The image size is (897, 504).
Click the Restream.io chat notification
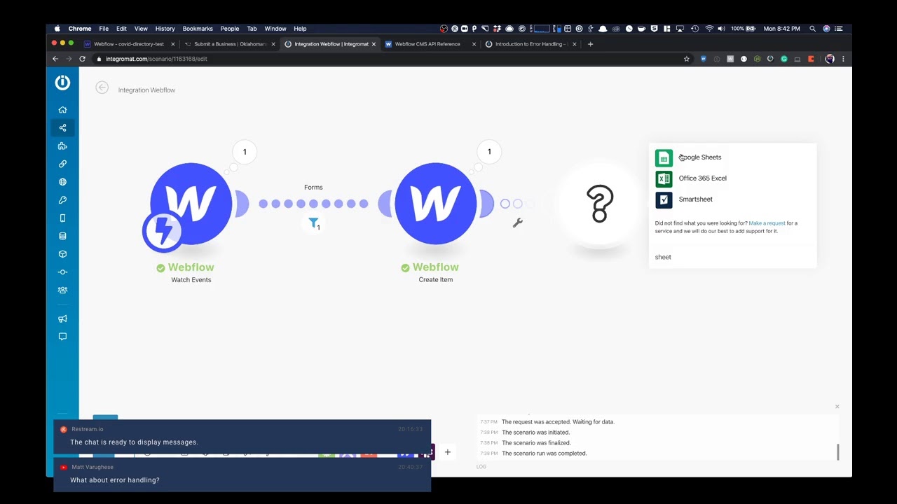tap(242, 436)
